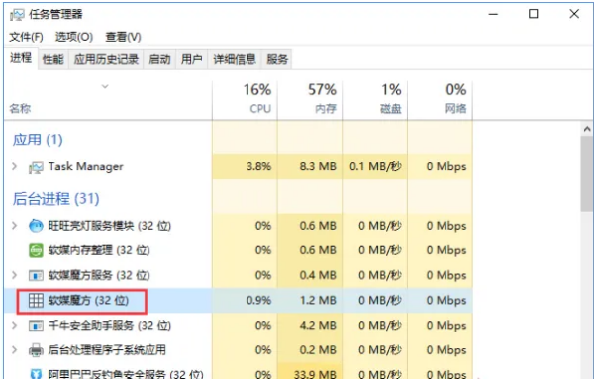Maximize the Task Manager window
The width and height of the screenshot is (594, 379).
(534, 14)
